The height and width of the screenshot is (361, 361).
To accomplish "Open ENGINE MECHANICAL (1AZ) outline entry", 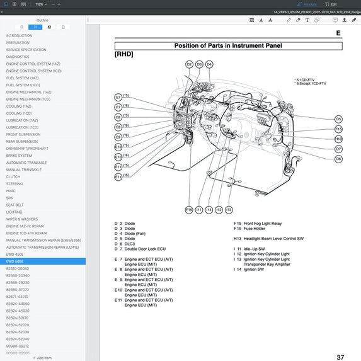I will (x=28, y=92).
